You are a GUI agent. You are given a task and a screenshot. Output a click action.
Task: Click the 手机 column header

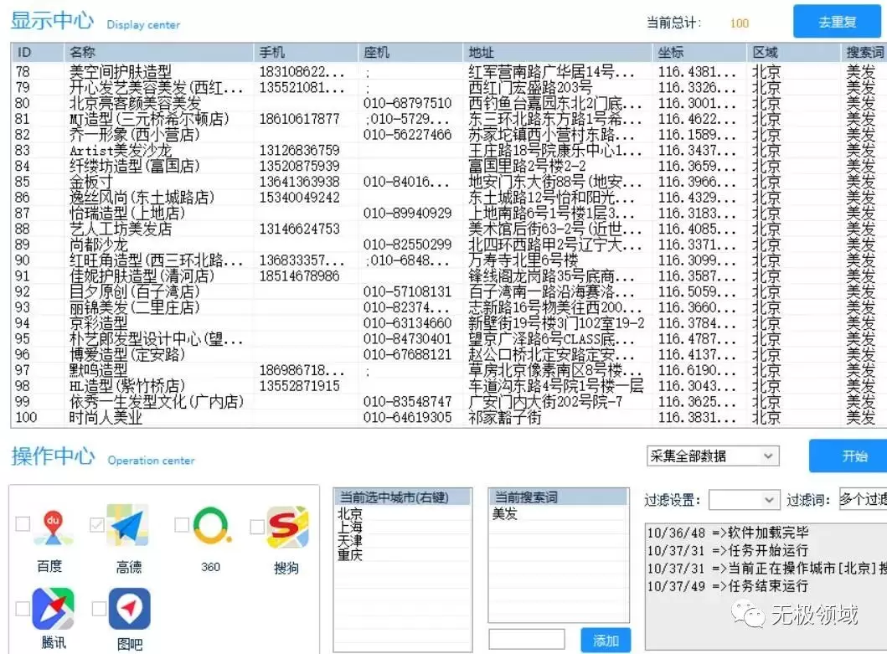306,52
